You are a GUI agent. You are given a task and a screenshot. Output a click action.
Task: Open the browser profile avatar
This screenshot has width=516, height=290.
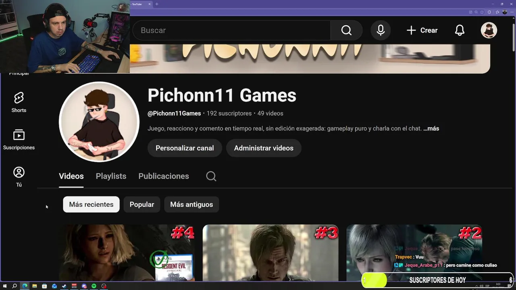coord(504,12)
